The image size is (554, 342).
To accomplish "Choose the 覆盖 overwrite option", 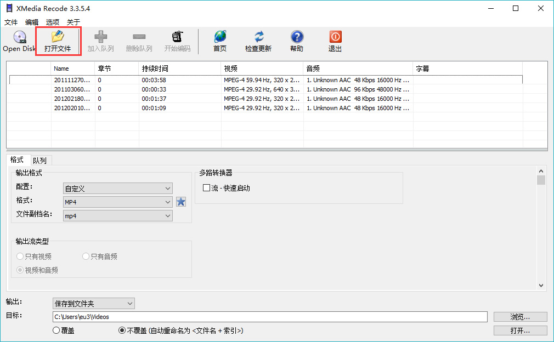I will click(56, 330).
